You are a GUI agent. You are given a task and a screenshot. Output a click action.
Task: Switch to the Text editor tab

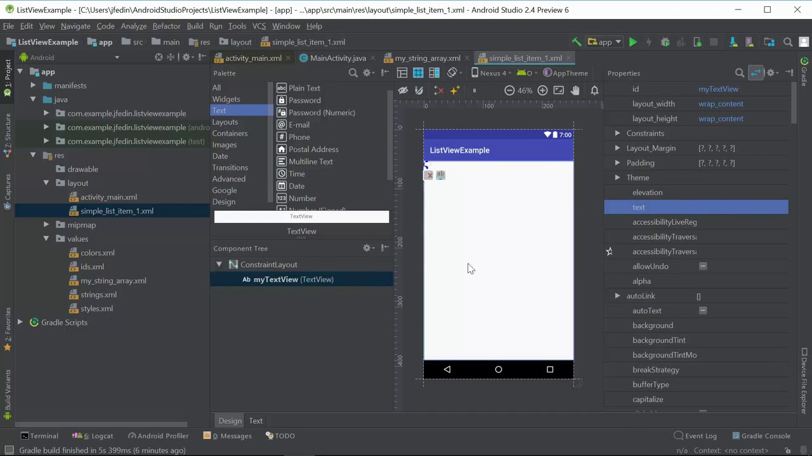coord(256,421)
